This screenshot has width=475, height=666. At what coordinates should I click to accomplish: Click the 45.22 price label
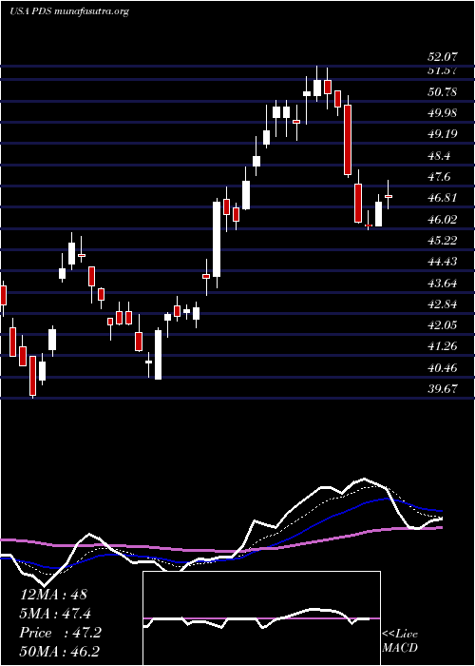point(443,241)
